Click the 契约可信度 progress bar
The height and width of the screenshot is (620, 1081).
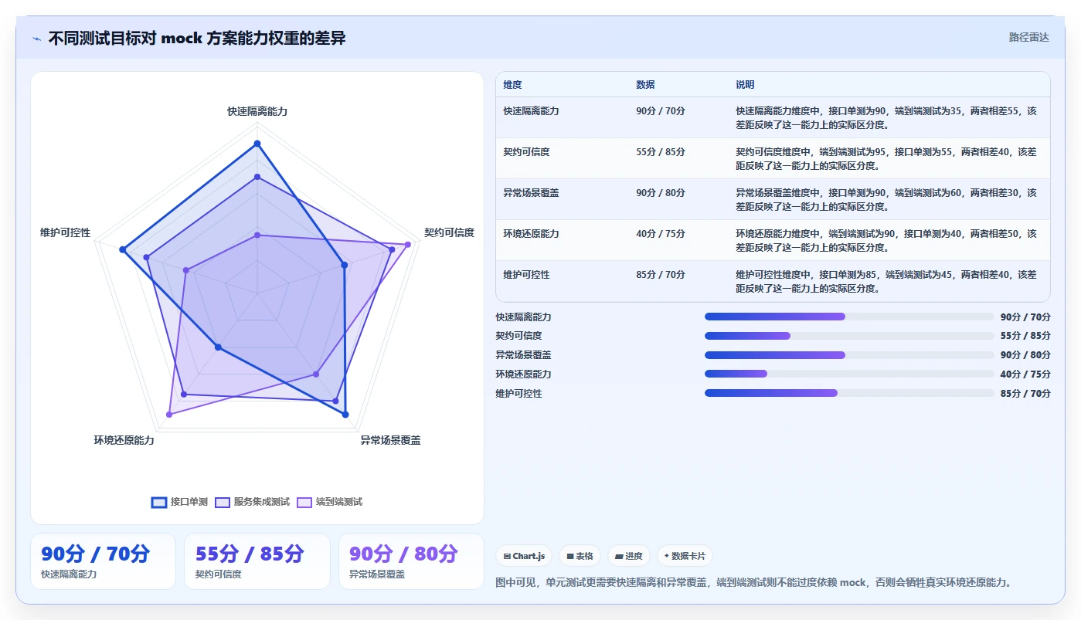[849, 336]
